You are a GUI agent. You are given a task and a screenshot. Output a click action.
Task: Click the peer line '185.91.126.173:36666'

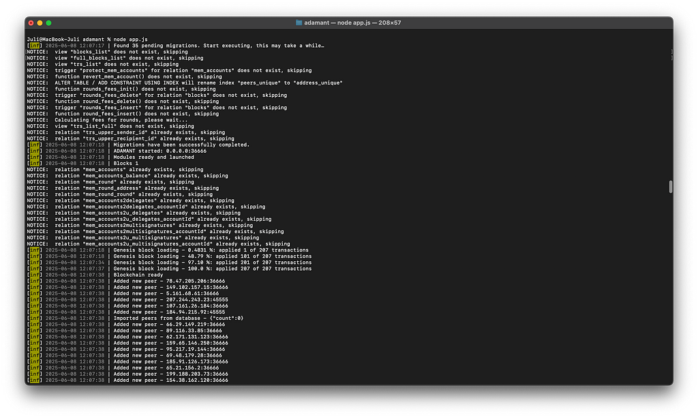pyautogui.click(x=127, y=362)
